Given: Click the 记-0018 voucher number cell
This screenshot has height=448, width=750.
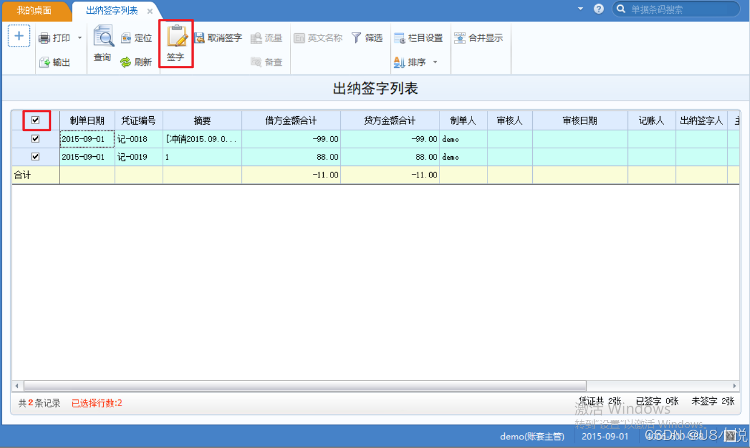Looking at the screenshot, I should tap(139, 139).
